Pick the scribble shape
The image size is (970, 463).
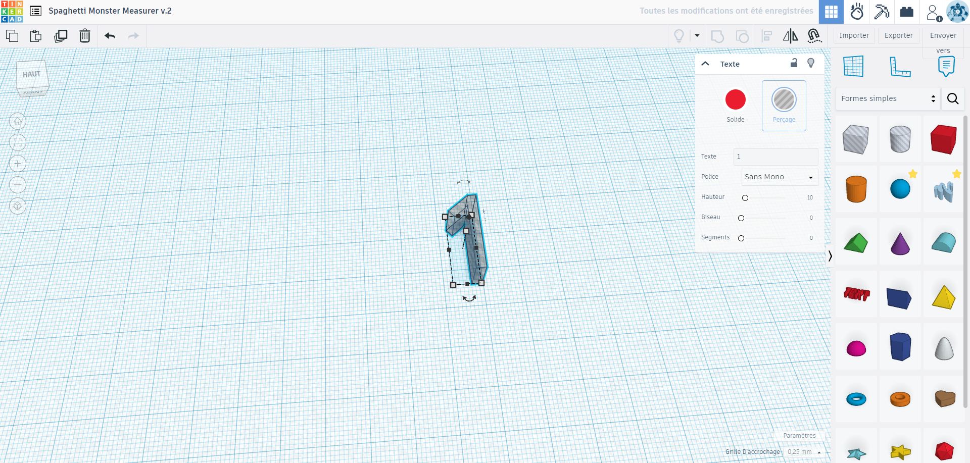tap(944, 191)
